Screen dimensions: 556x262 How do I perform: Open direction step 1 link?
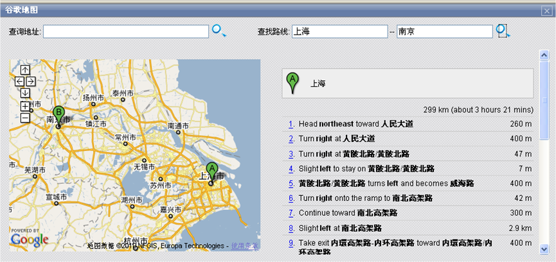coord(291,124)
